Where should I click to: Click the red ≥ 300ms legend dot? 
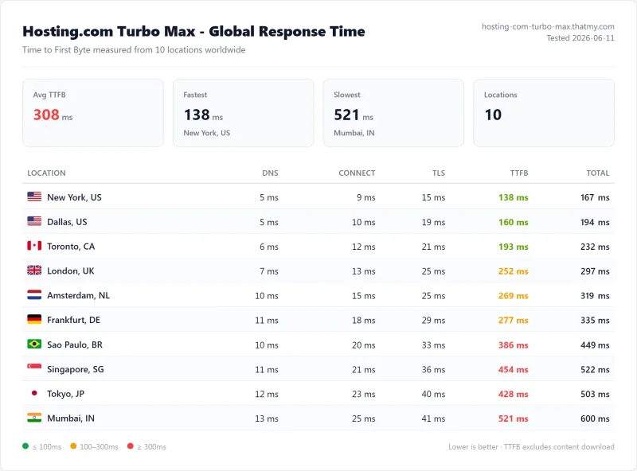[x=130, y=446]
